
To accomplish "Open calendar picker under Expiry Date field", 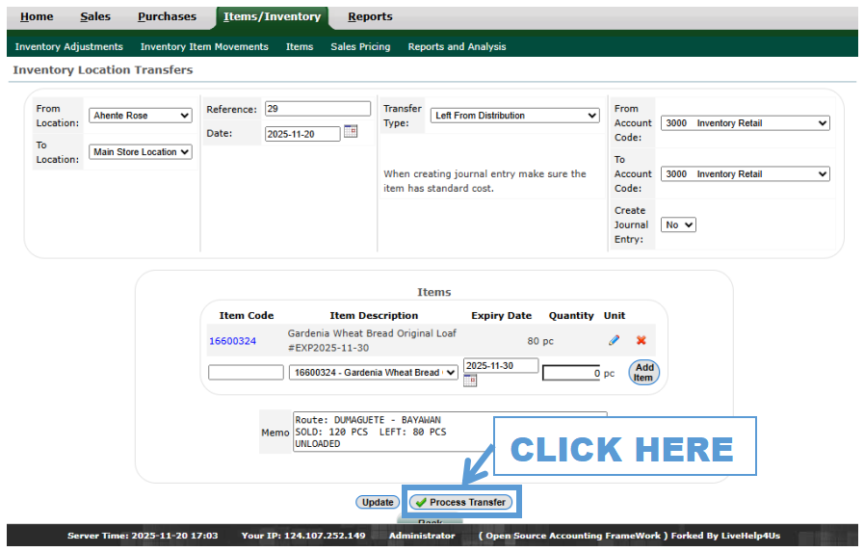I will pos(470,381).
